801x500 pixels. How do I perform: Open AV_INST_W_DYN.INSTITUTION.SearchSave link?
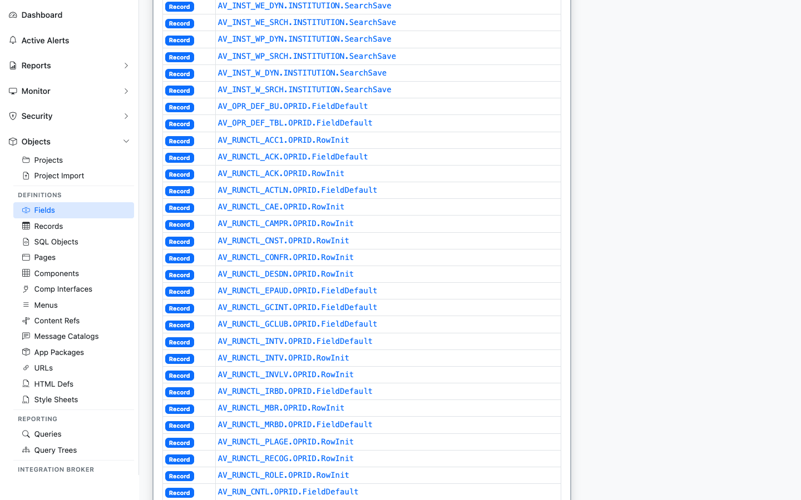(x=302, y=73)
